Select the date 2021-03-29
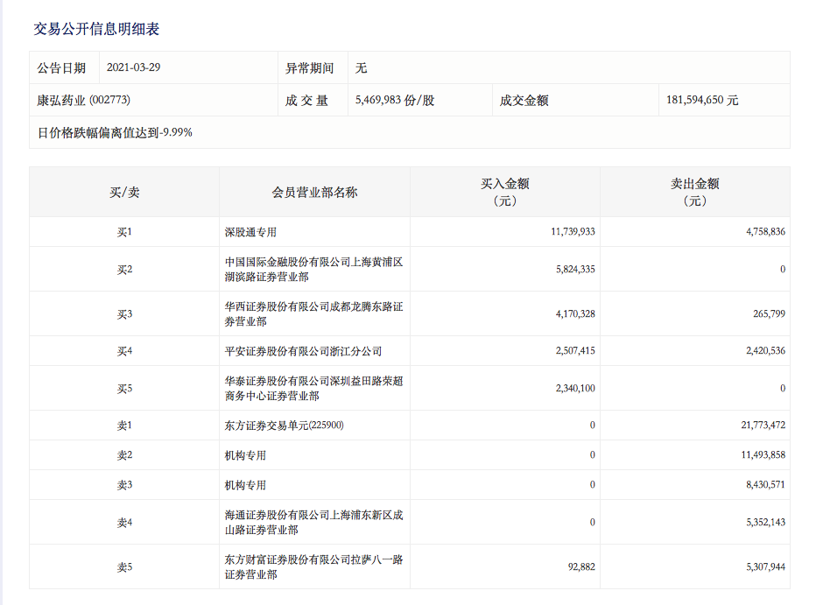The width and height of the screenshot is (816, 605). tap(133, 67)
